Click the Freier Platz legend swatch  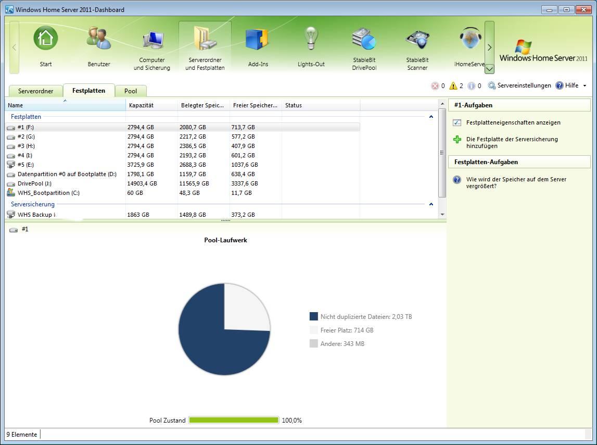click(314, 330)
